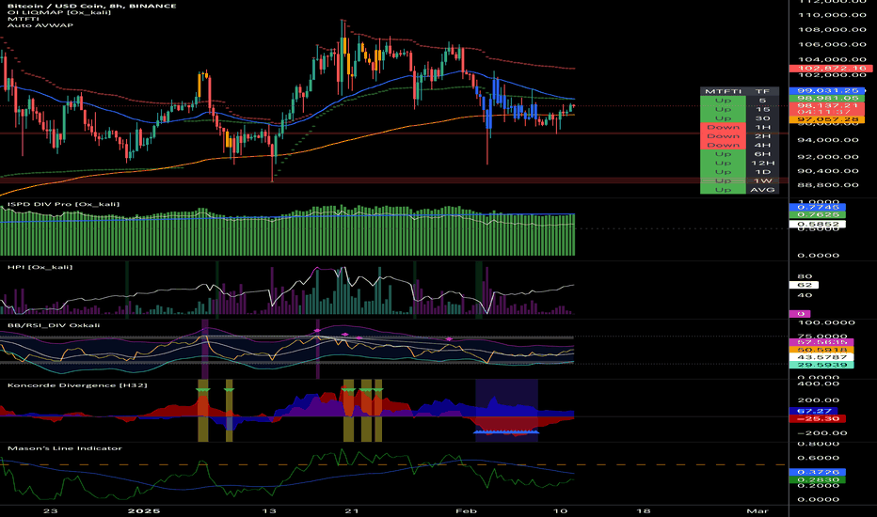Click the magenta 0 HPI value label
This screenshot has width=877, height=517.
point(800,314)
